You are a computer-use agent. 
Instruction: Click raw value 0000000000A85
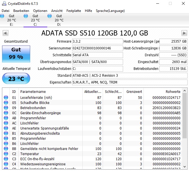point(166,113)
